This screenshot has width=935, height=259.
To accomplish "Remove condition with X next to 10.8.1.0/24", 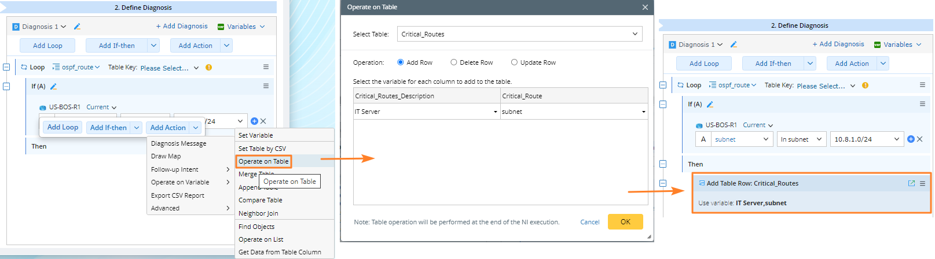I will point(920,139).
